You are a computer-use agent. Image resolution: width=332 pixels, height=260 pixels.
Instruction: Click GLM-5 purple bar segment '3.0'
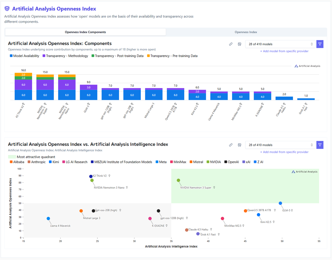click(x=89, y=87)
